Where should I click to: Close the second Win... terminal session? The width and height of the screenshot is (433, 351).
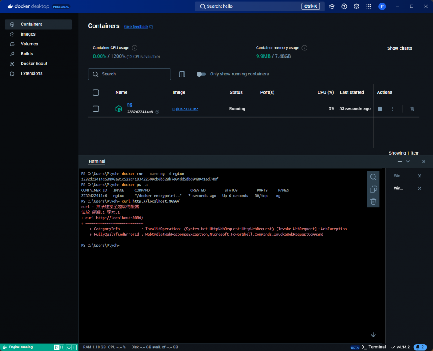[x=419, y=188]
